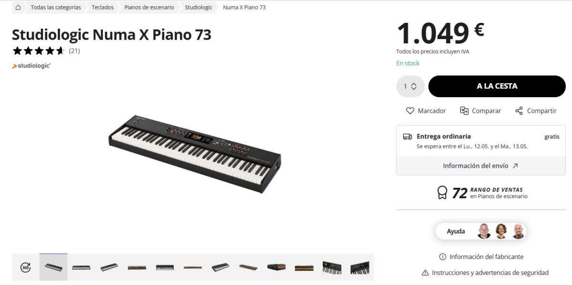The width and height of the screenshot is (572, 285).
Task: Open Todas las categorías breadcrumb
Action: [x=56, y=8]
